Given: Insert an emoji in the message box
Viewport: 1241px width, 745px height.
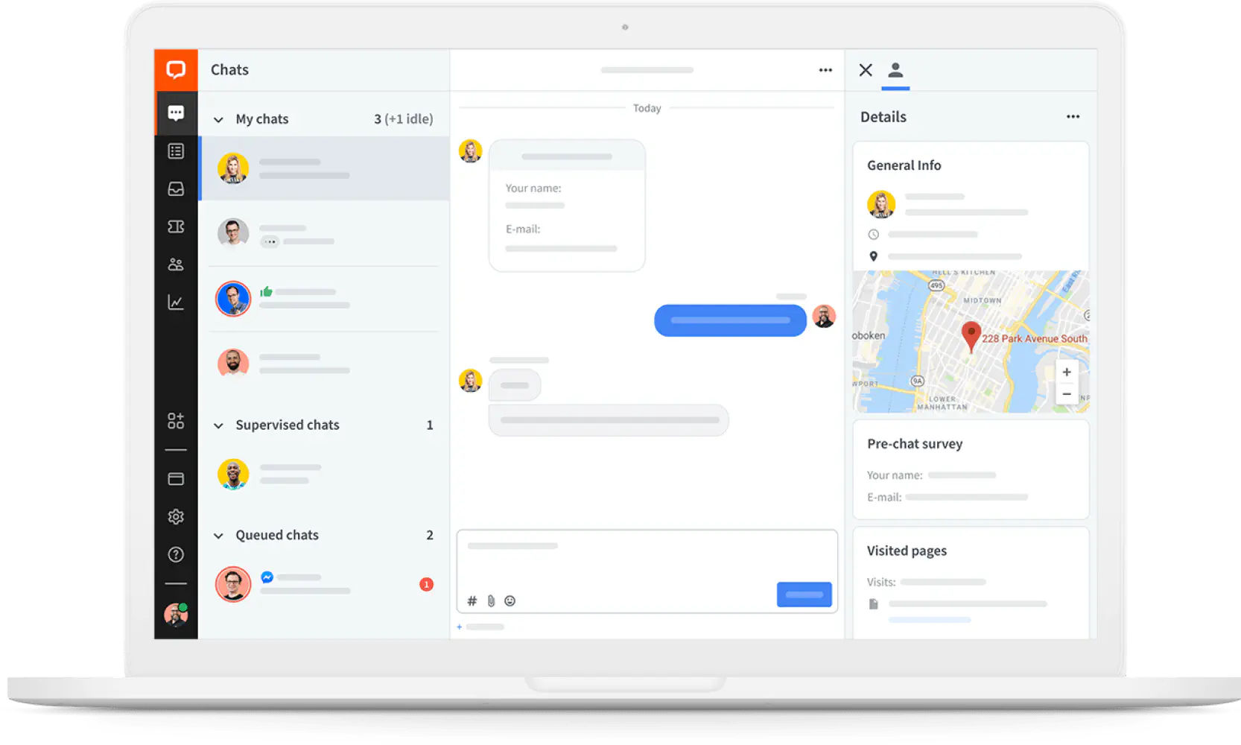Looking at the screenshot, I should [510, 600].
